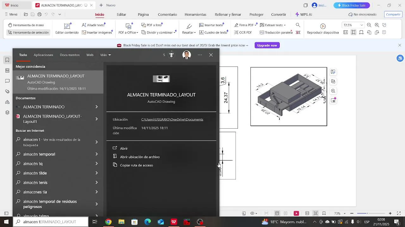405x227 pixels.
Task: Select the Cuadro de texto tool
Action: [x=214, y=32]
